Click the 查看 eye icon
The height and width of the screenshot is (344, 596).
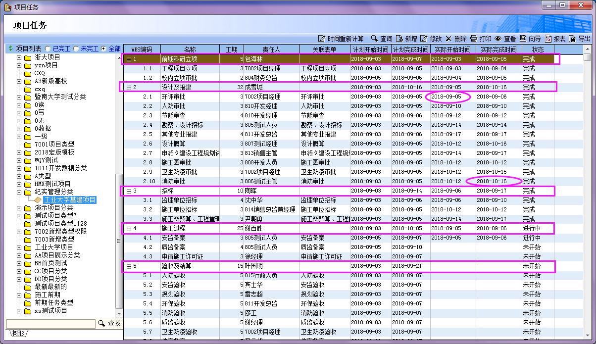click(498, 39)
